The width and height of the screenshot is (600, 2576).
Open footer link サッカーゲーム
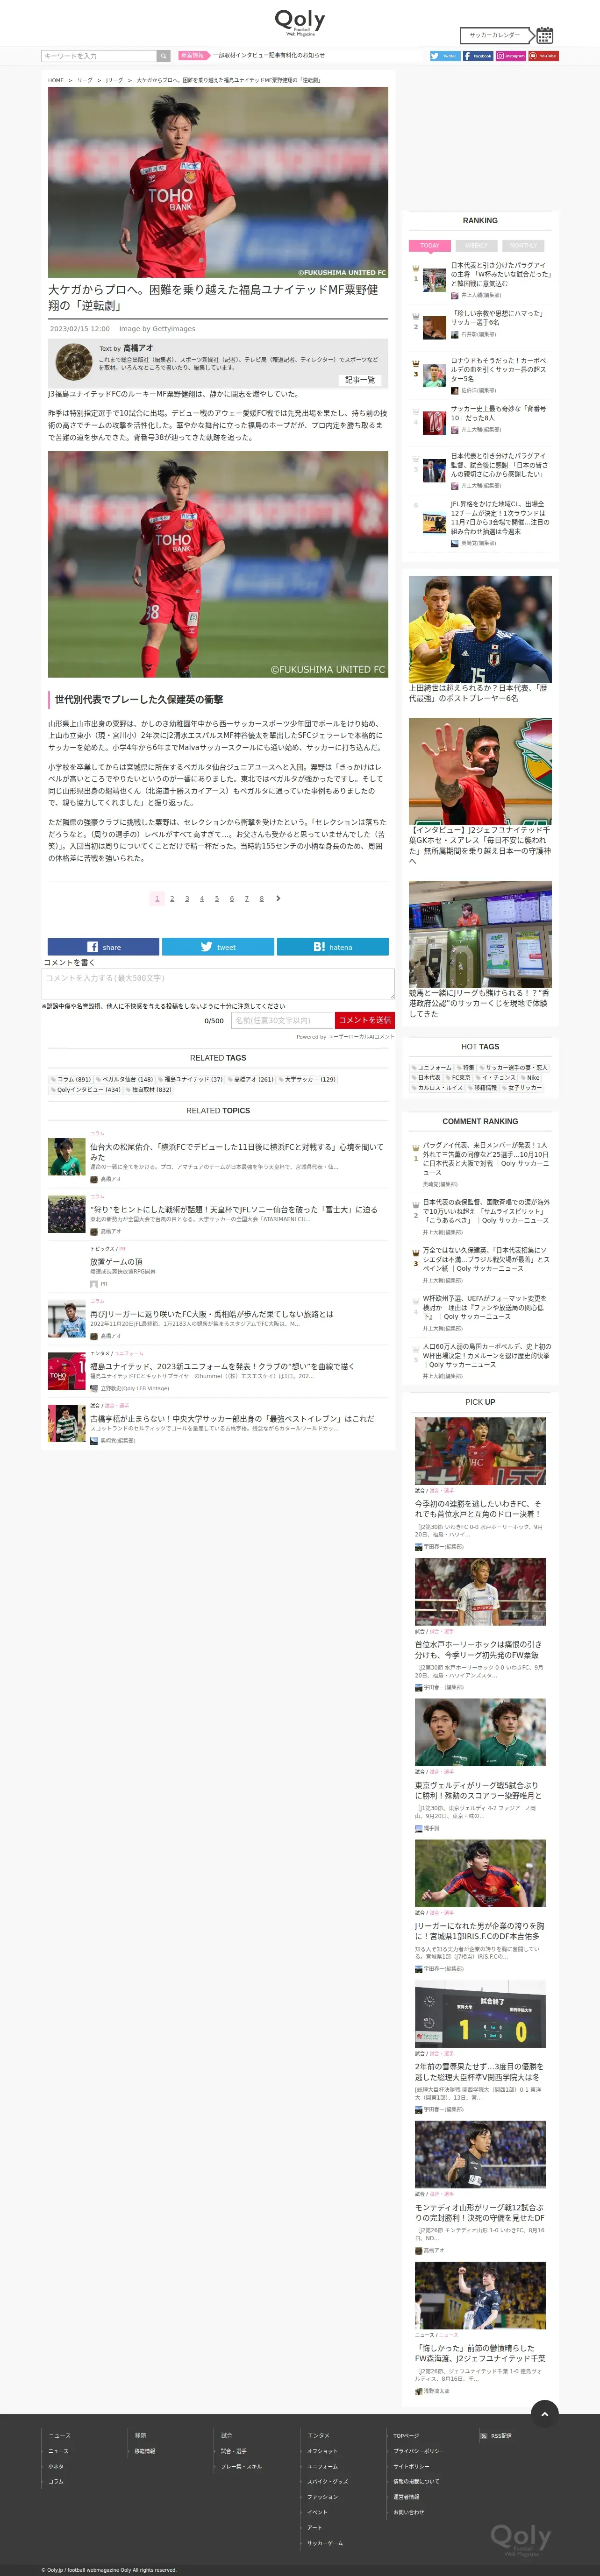click(x=325, y=2543)
